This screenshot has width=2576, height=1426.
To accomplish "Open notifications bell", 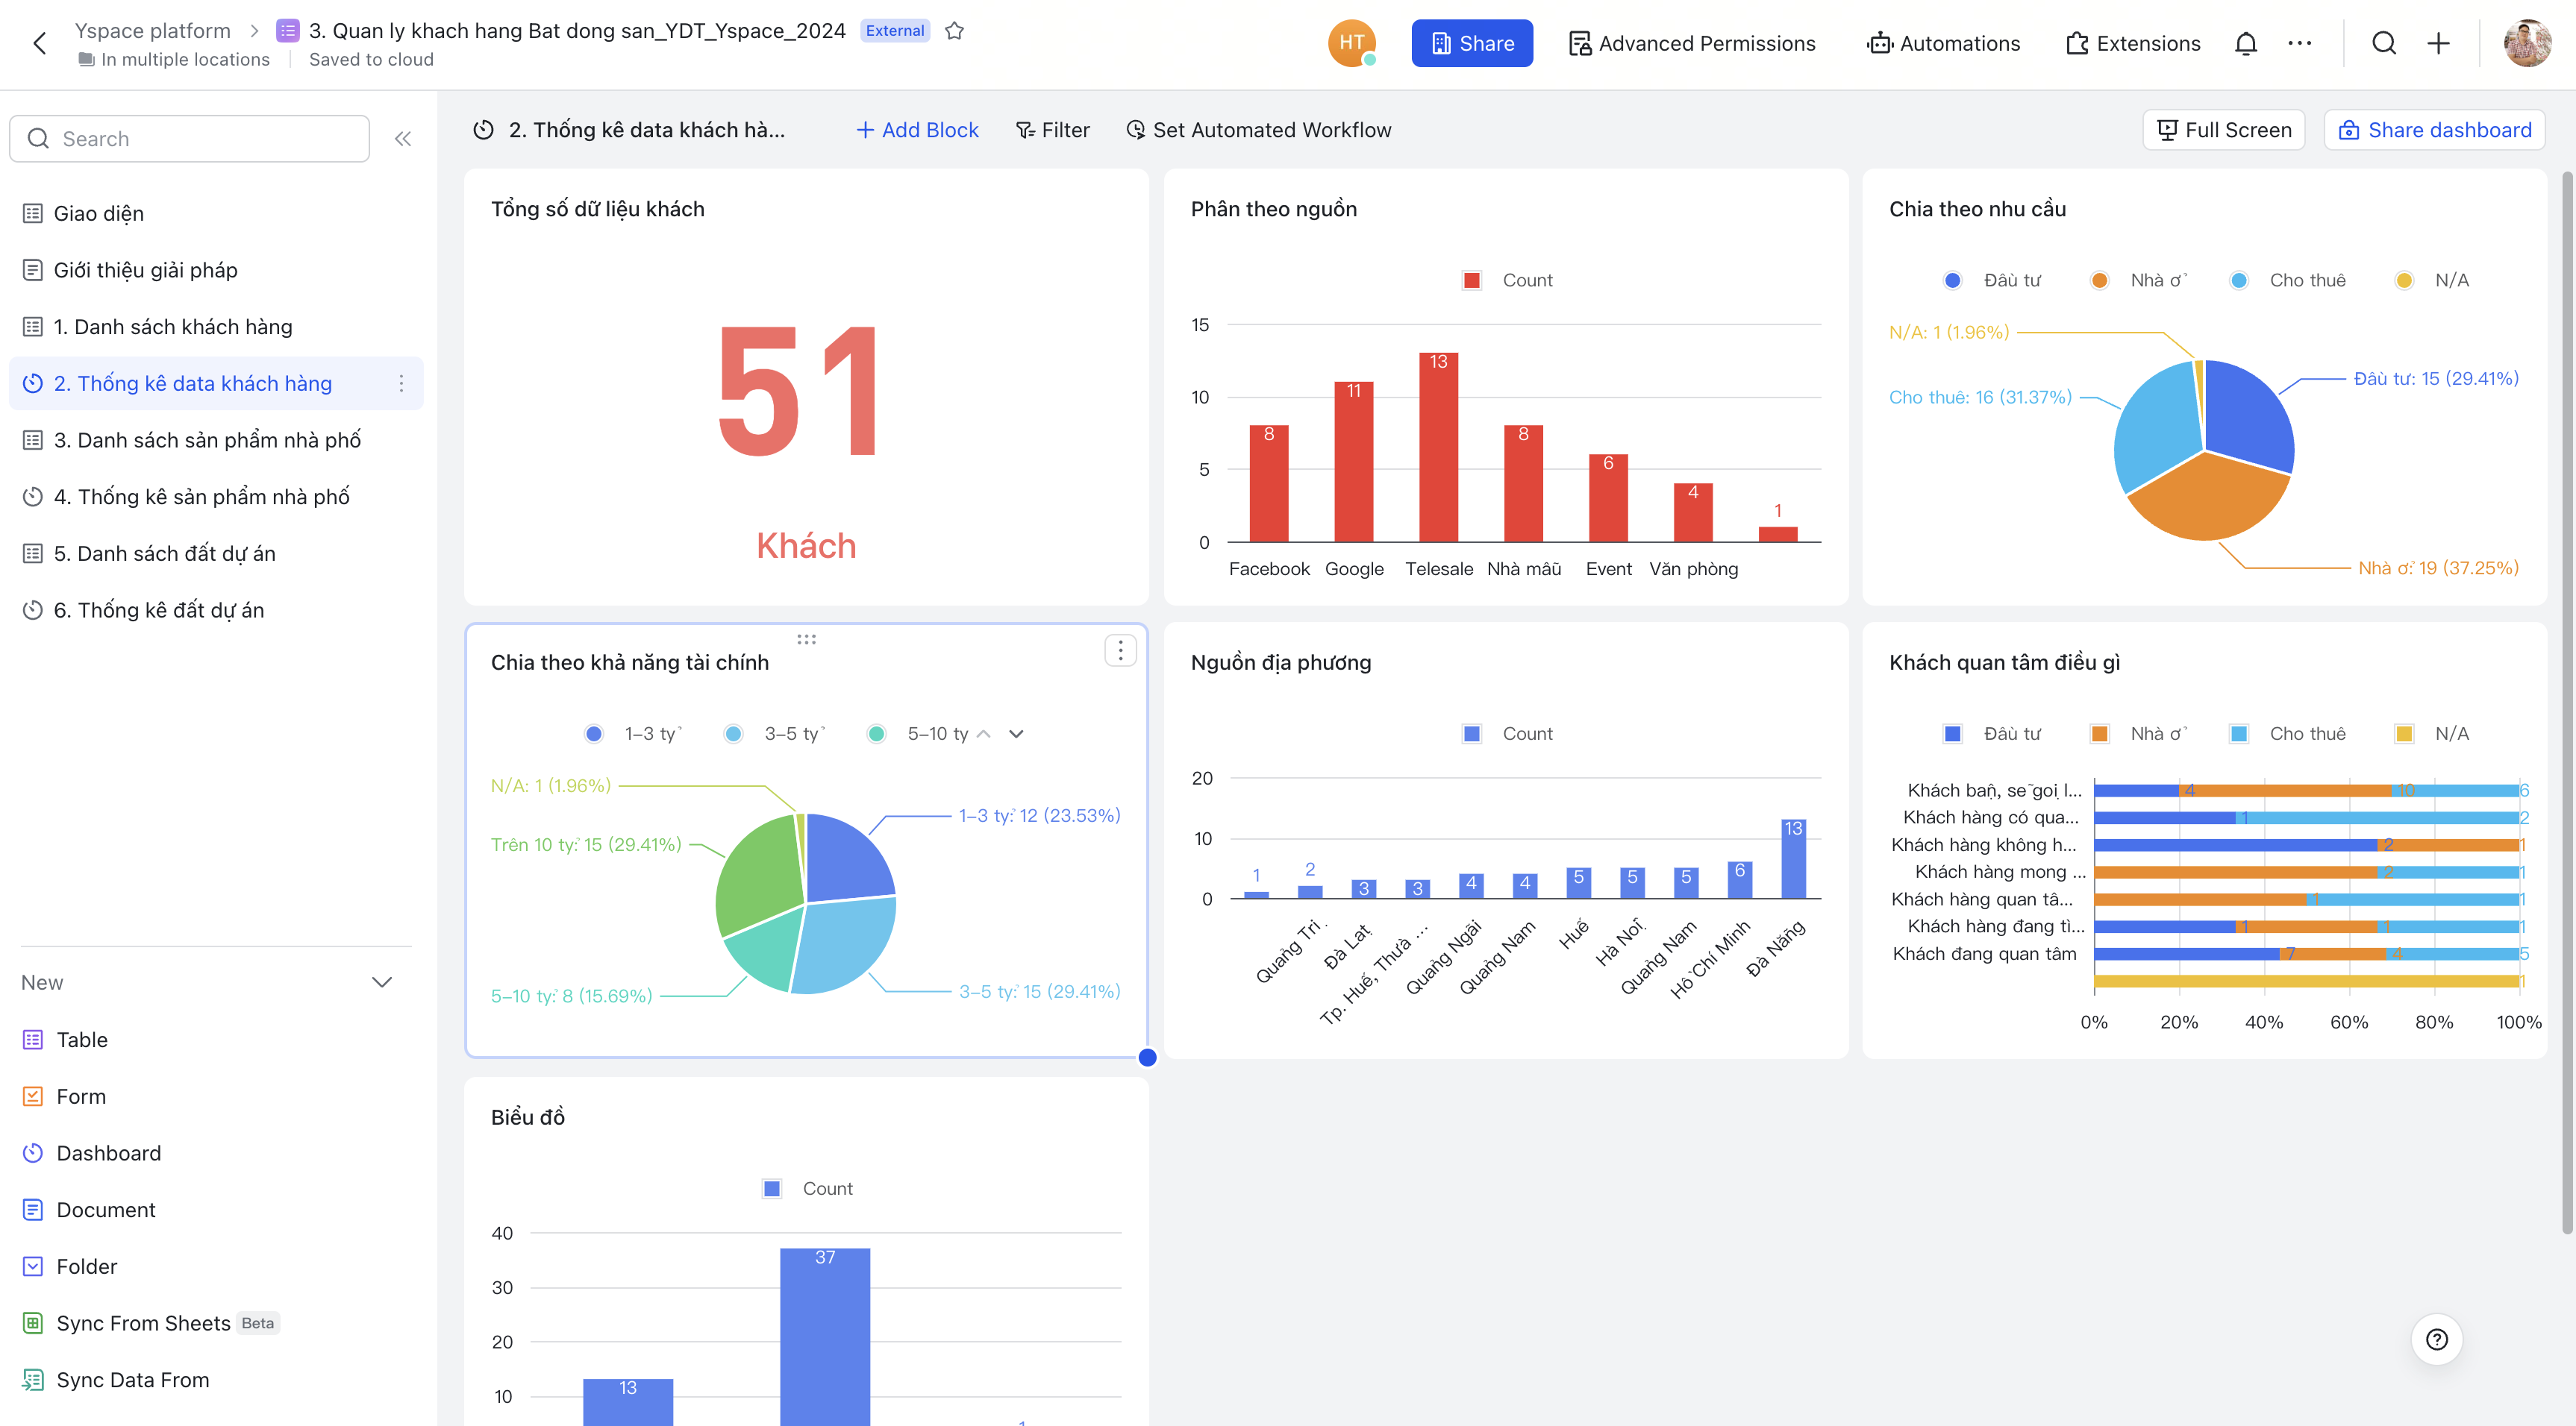I will [2246, 43].
